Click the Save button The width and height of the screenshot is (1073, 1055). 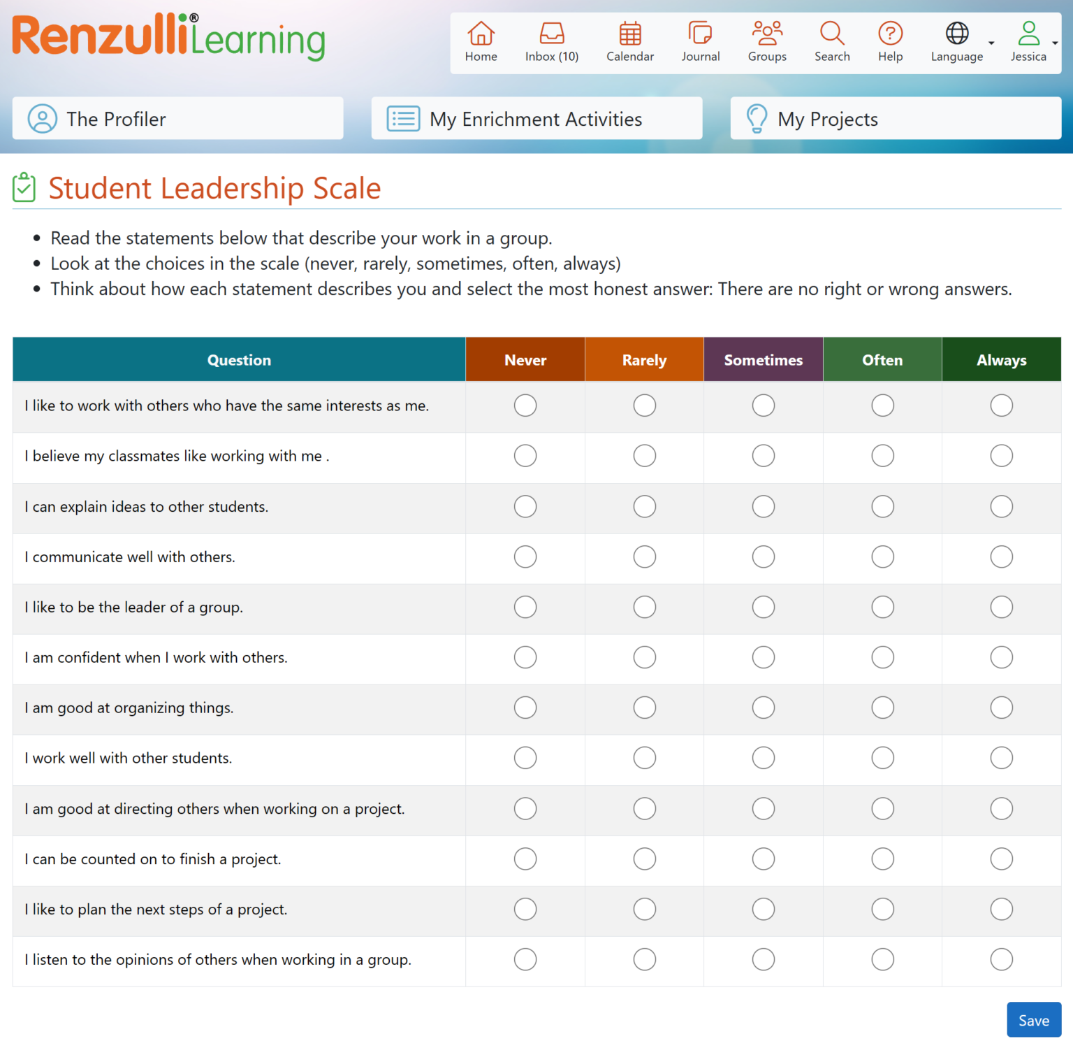coord(1033,1019)
